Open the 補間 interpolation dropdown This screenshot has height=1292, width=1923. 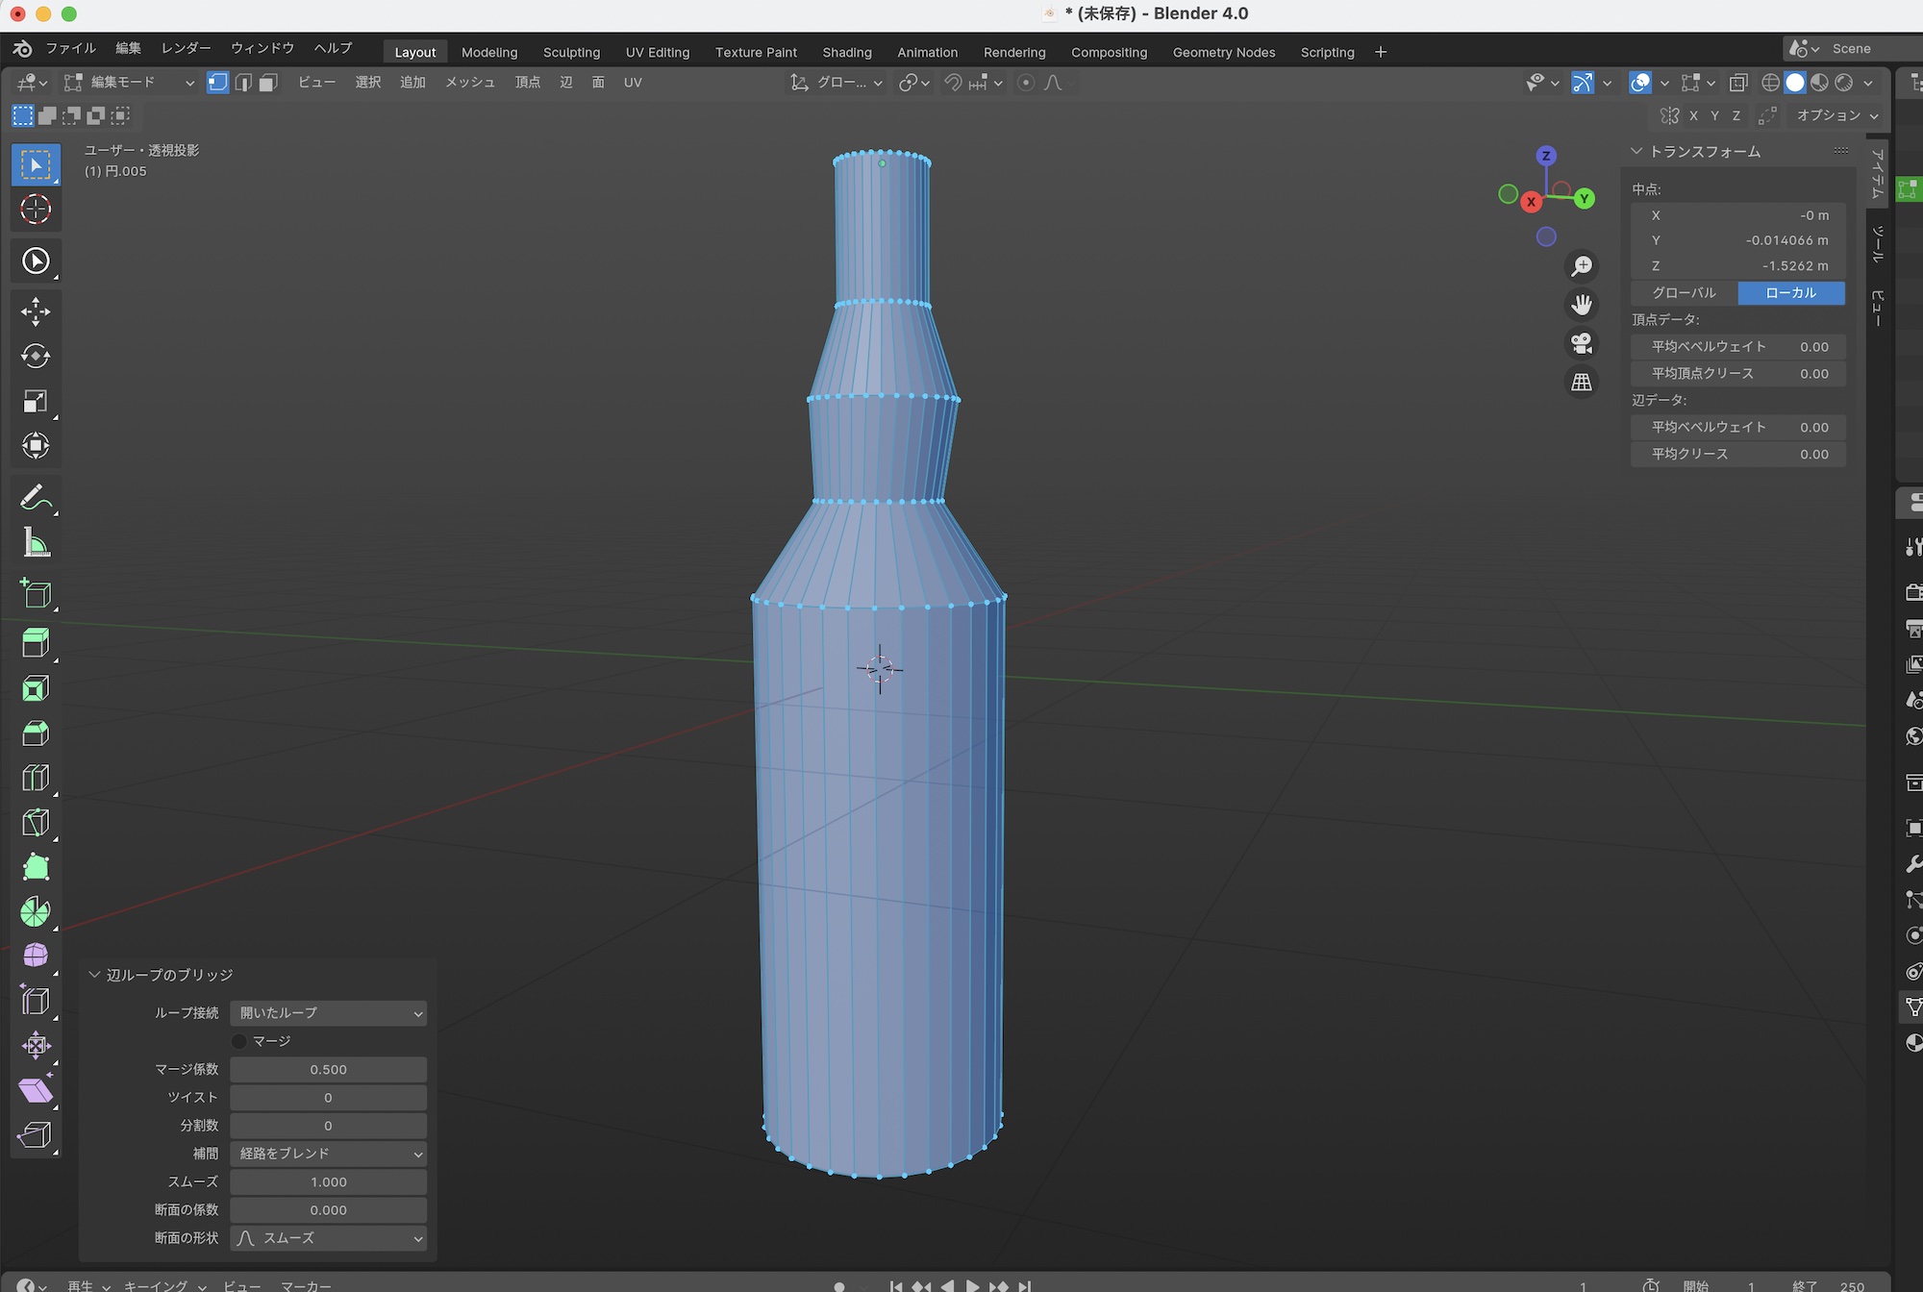328,1154
